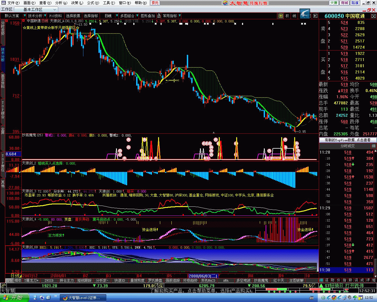Select the 快速KD indicator tab

click(x=120, y=280)
